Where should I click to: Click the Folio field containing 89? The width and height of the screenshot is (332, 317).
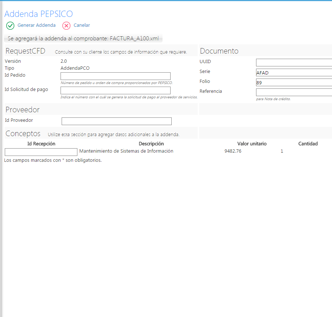(294, 83)
